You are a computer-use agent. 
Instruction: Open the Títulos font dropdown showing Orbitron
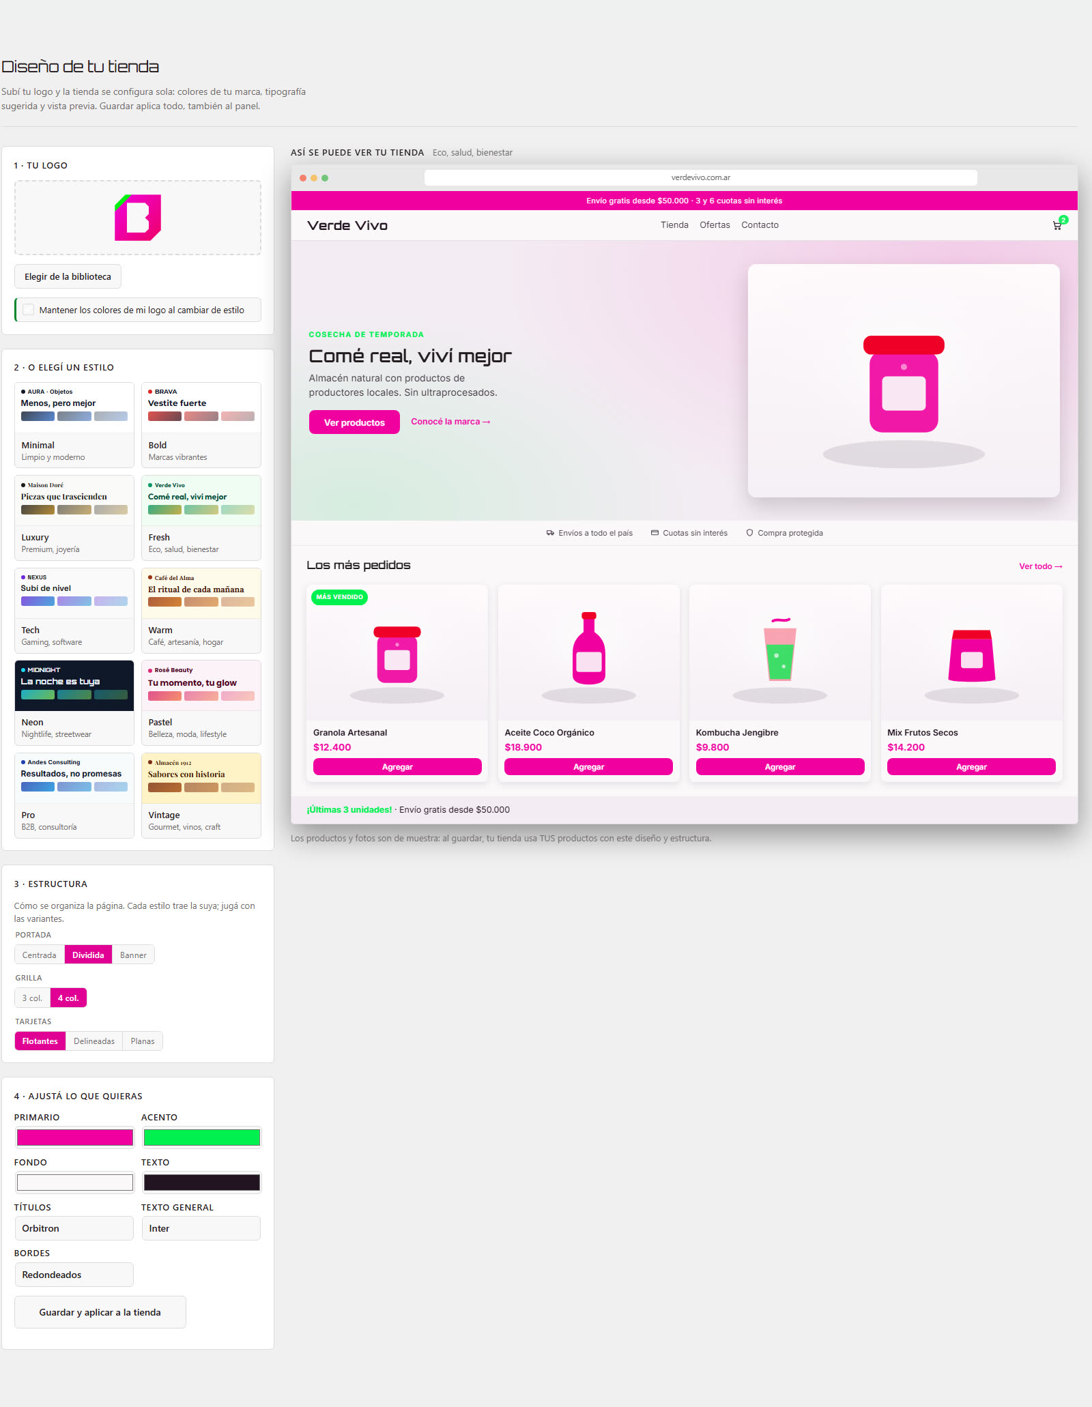click(x=74, y=1228)
